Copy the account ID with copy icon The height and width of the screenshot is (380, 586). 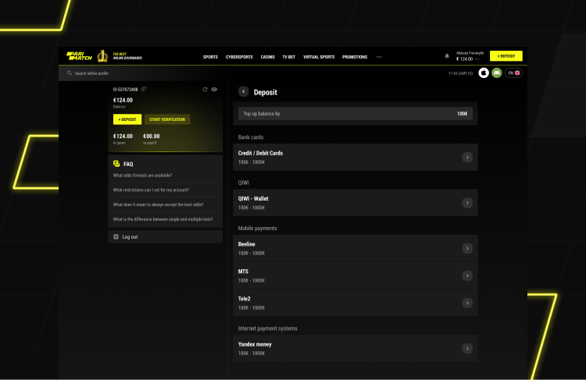(x=144, y=90)
